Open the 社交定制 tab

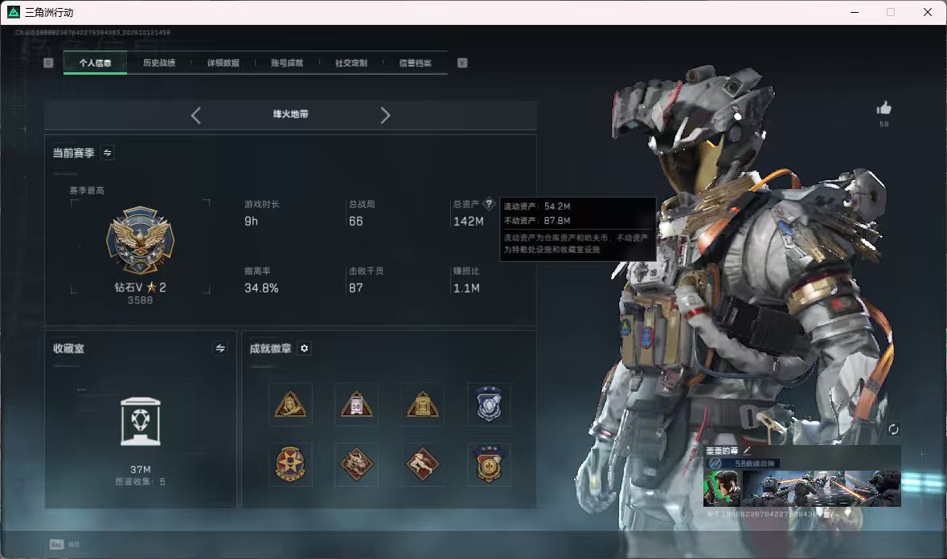(351, 63)
